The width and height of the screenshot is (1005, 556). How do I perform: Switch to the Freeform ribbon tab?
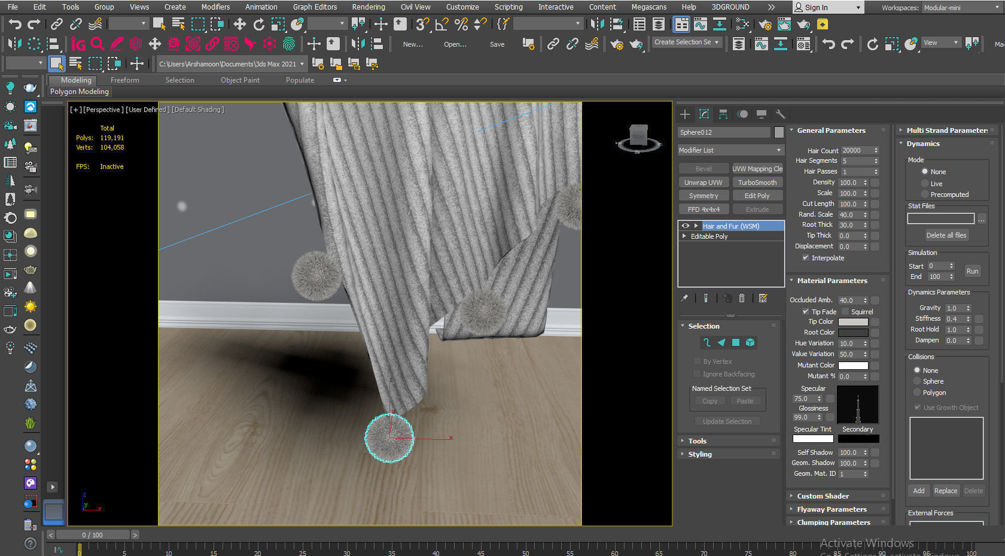pyautogui.click(x=124, y=80)
